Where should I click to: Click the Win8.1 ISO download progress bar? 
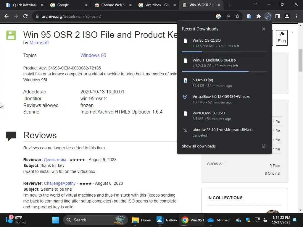point(224,72)
